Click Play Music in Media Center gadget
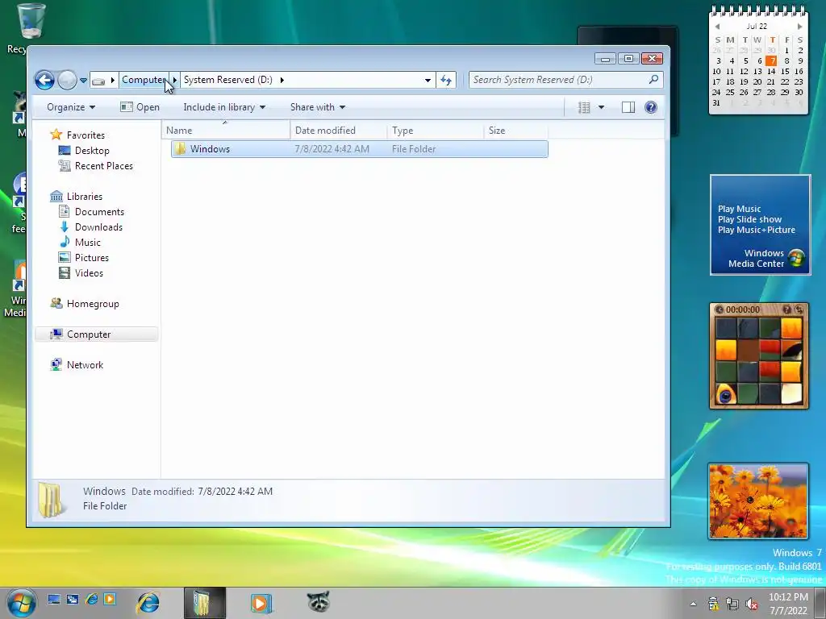The width and height of the screenshot is (826, 619). coord(739,209)
